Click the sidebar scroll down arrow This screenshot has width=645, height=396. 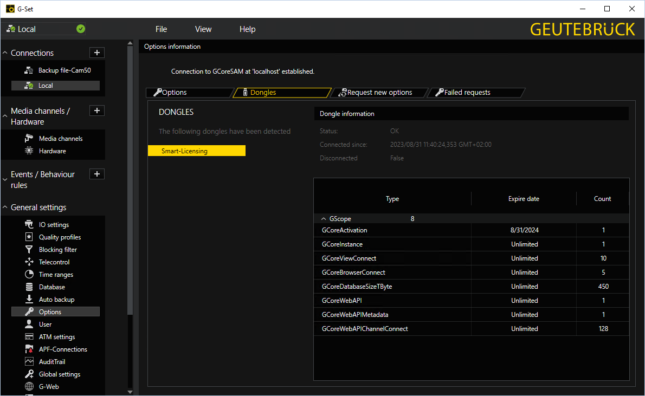[x=130, y=392]
